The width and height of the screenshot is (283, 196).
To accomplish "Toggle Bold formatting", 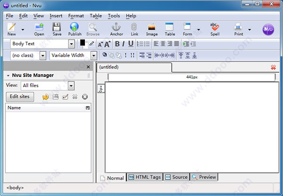I will pyautogui.click(x=117, y=44).
